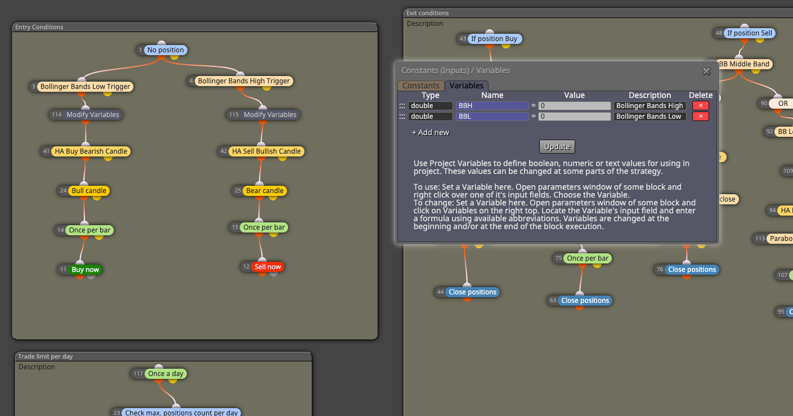Edit the Bollinger Bands Low description field

[x=650, y=117]
